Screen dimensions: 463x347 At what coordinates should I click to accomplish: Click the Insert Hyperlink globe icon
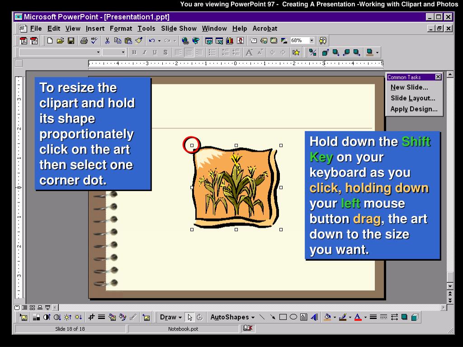click(x=185, y=41)
